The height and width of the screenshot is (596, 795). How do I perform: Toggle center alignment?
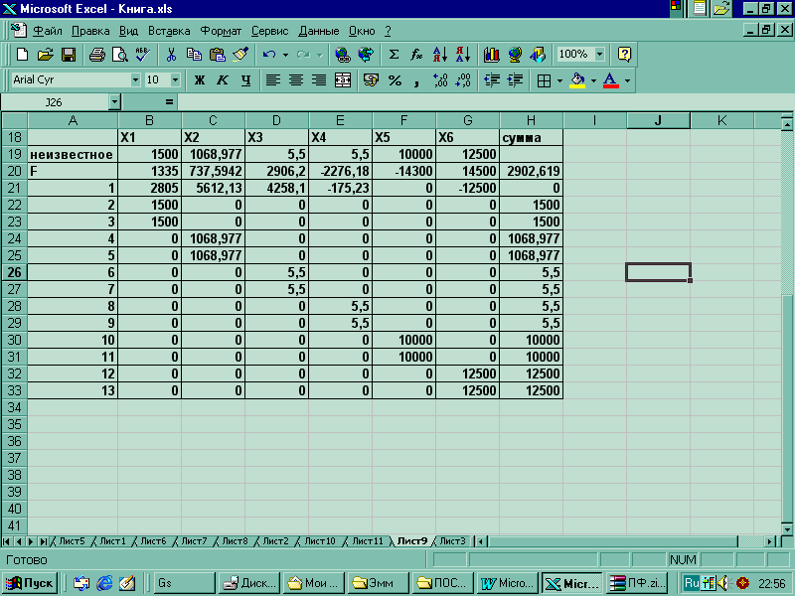tap(296, 80)
